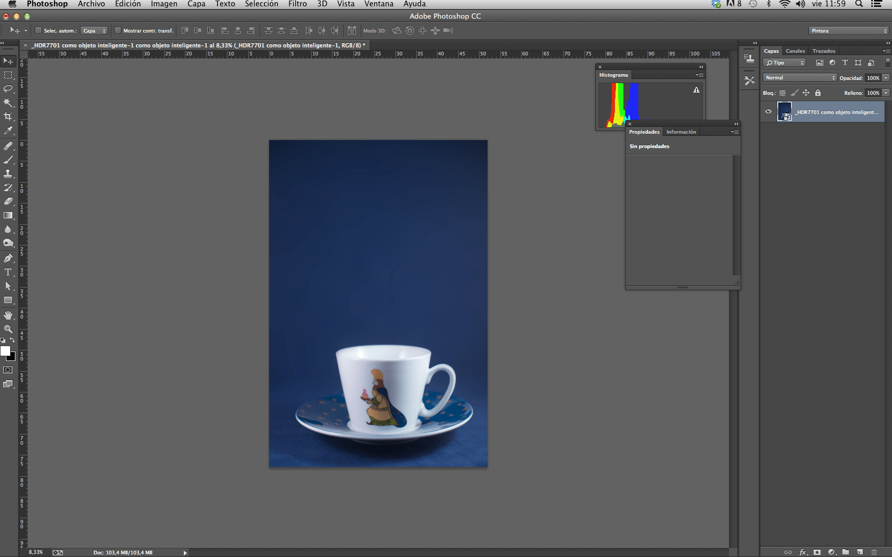Enable the Selec. autom. checkbox

tap(38, 30)
